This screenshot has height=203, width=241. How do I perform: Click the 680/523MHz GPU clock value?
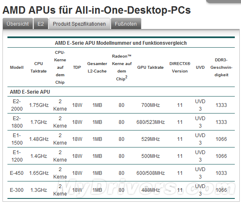click(150, 122)
